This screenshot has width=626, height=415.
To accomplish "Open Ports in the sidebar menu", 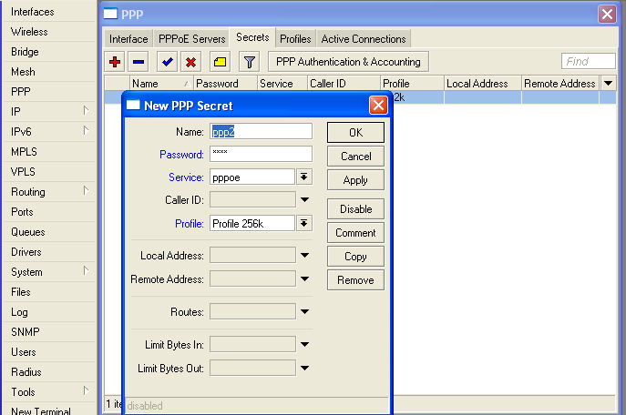I will 48,212.
